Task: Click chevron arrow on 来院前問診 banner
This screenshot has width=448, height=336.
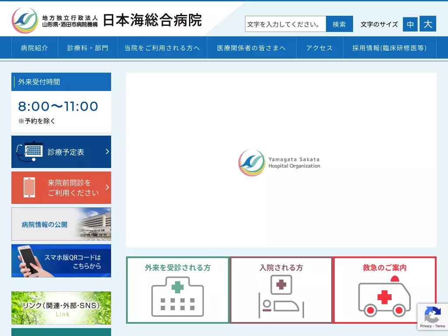Action: (x=107, y=187)
